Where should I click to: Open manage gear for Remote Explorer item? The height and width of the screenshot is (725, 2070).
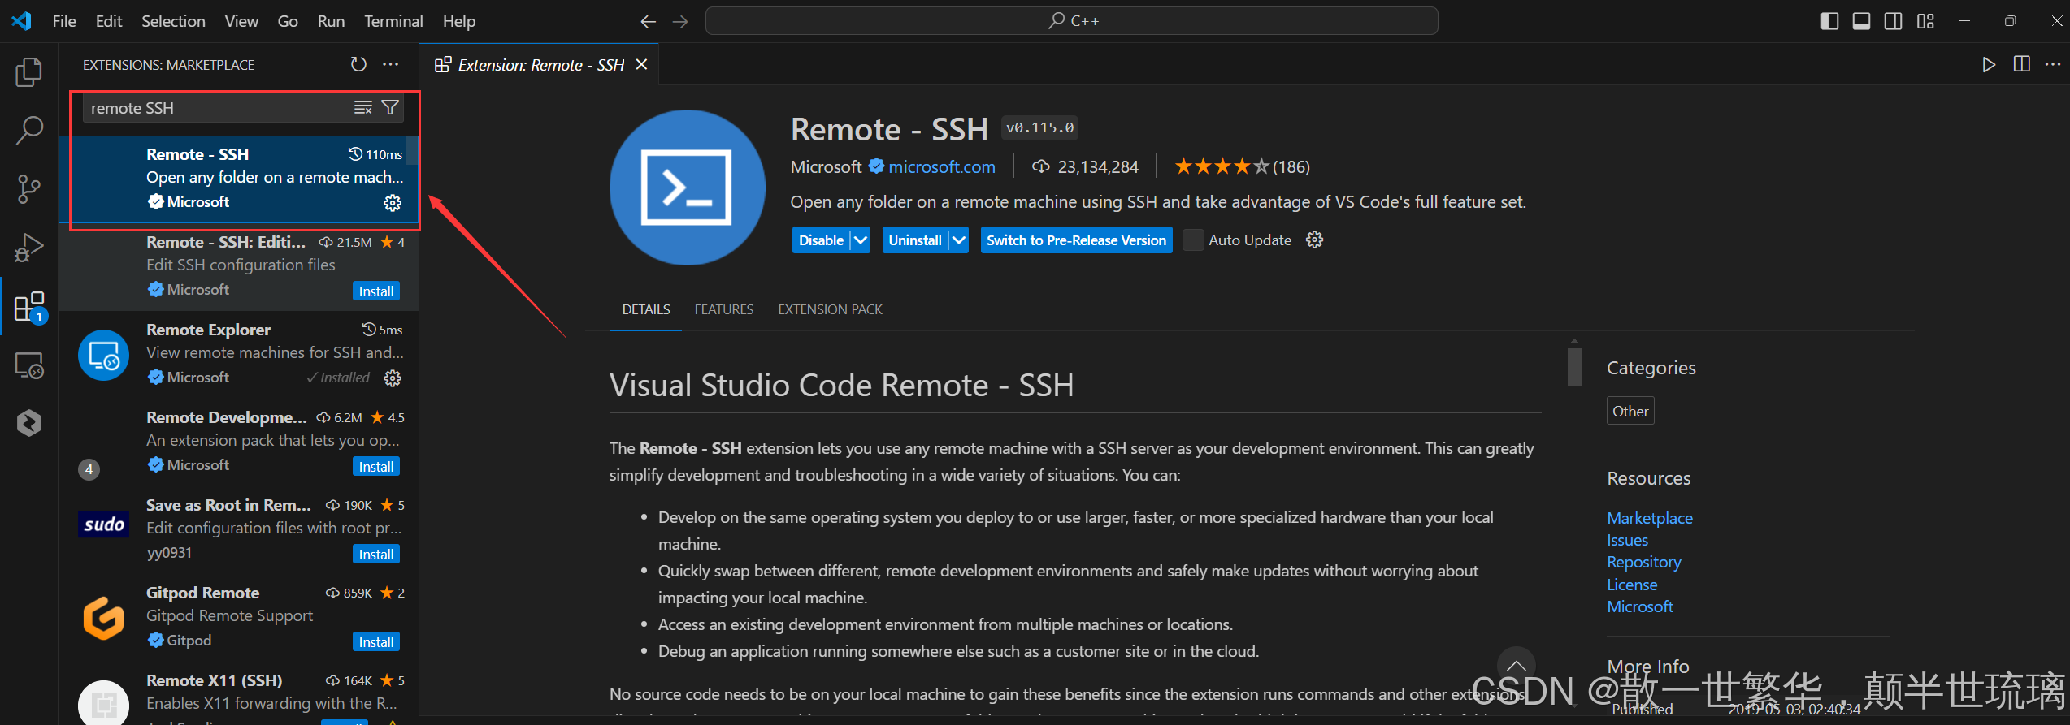click(x=393, y=378)
